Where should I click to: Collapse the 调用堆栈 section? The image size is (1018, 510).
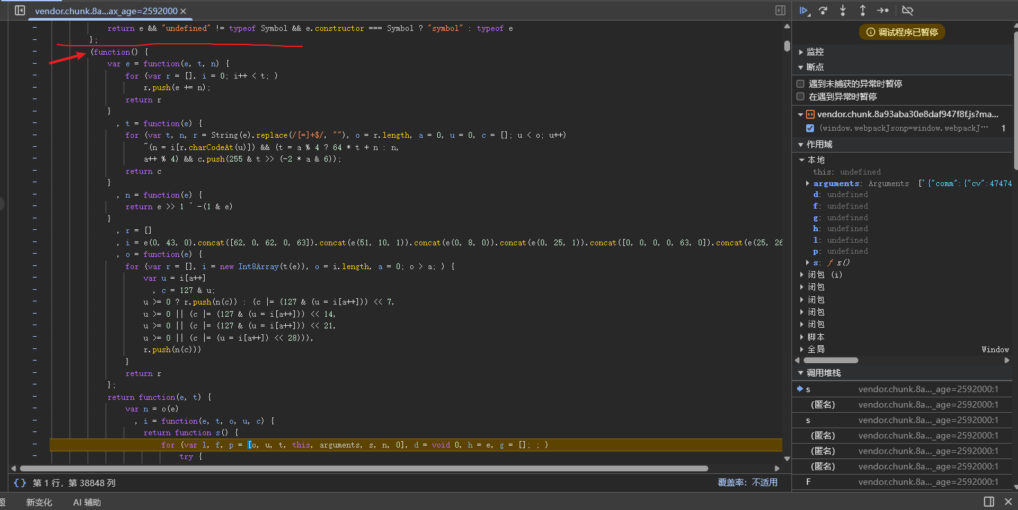[823, 373]
